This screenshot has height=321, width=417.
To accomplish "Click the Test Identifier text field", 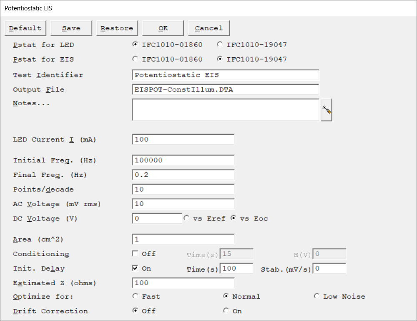I will point(225,75).
